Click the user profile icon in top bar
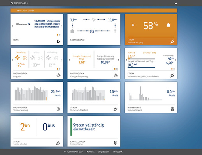This screenshot has width=202, height=155. (176, 3)
